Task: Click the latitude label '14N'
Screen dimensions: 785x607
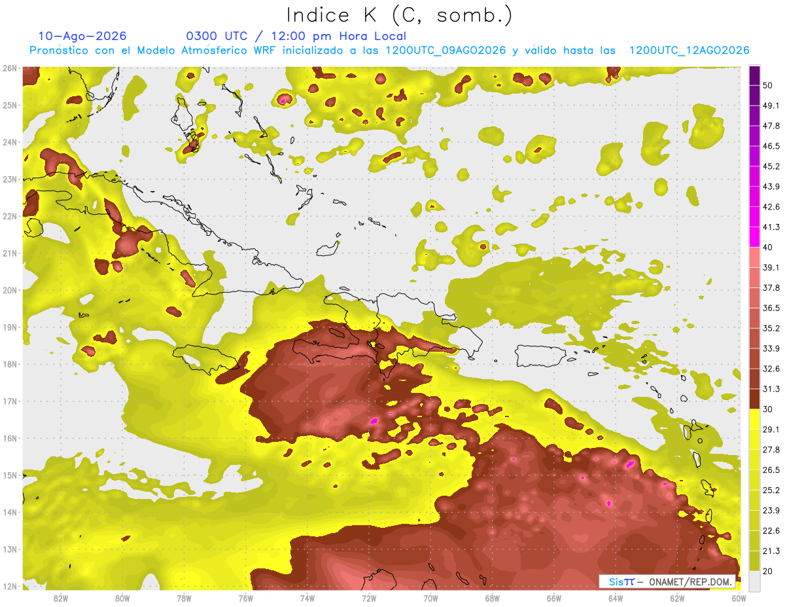Action: click(10, 512)
